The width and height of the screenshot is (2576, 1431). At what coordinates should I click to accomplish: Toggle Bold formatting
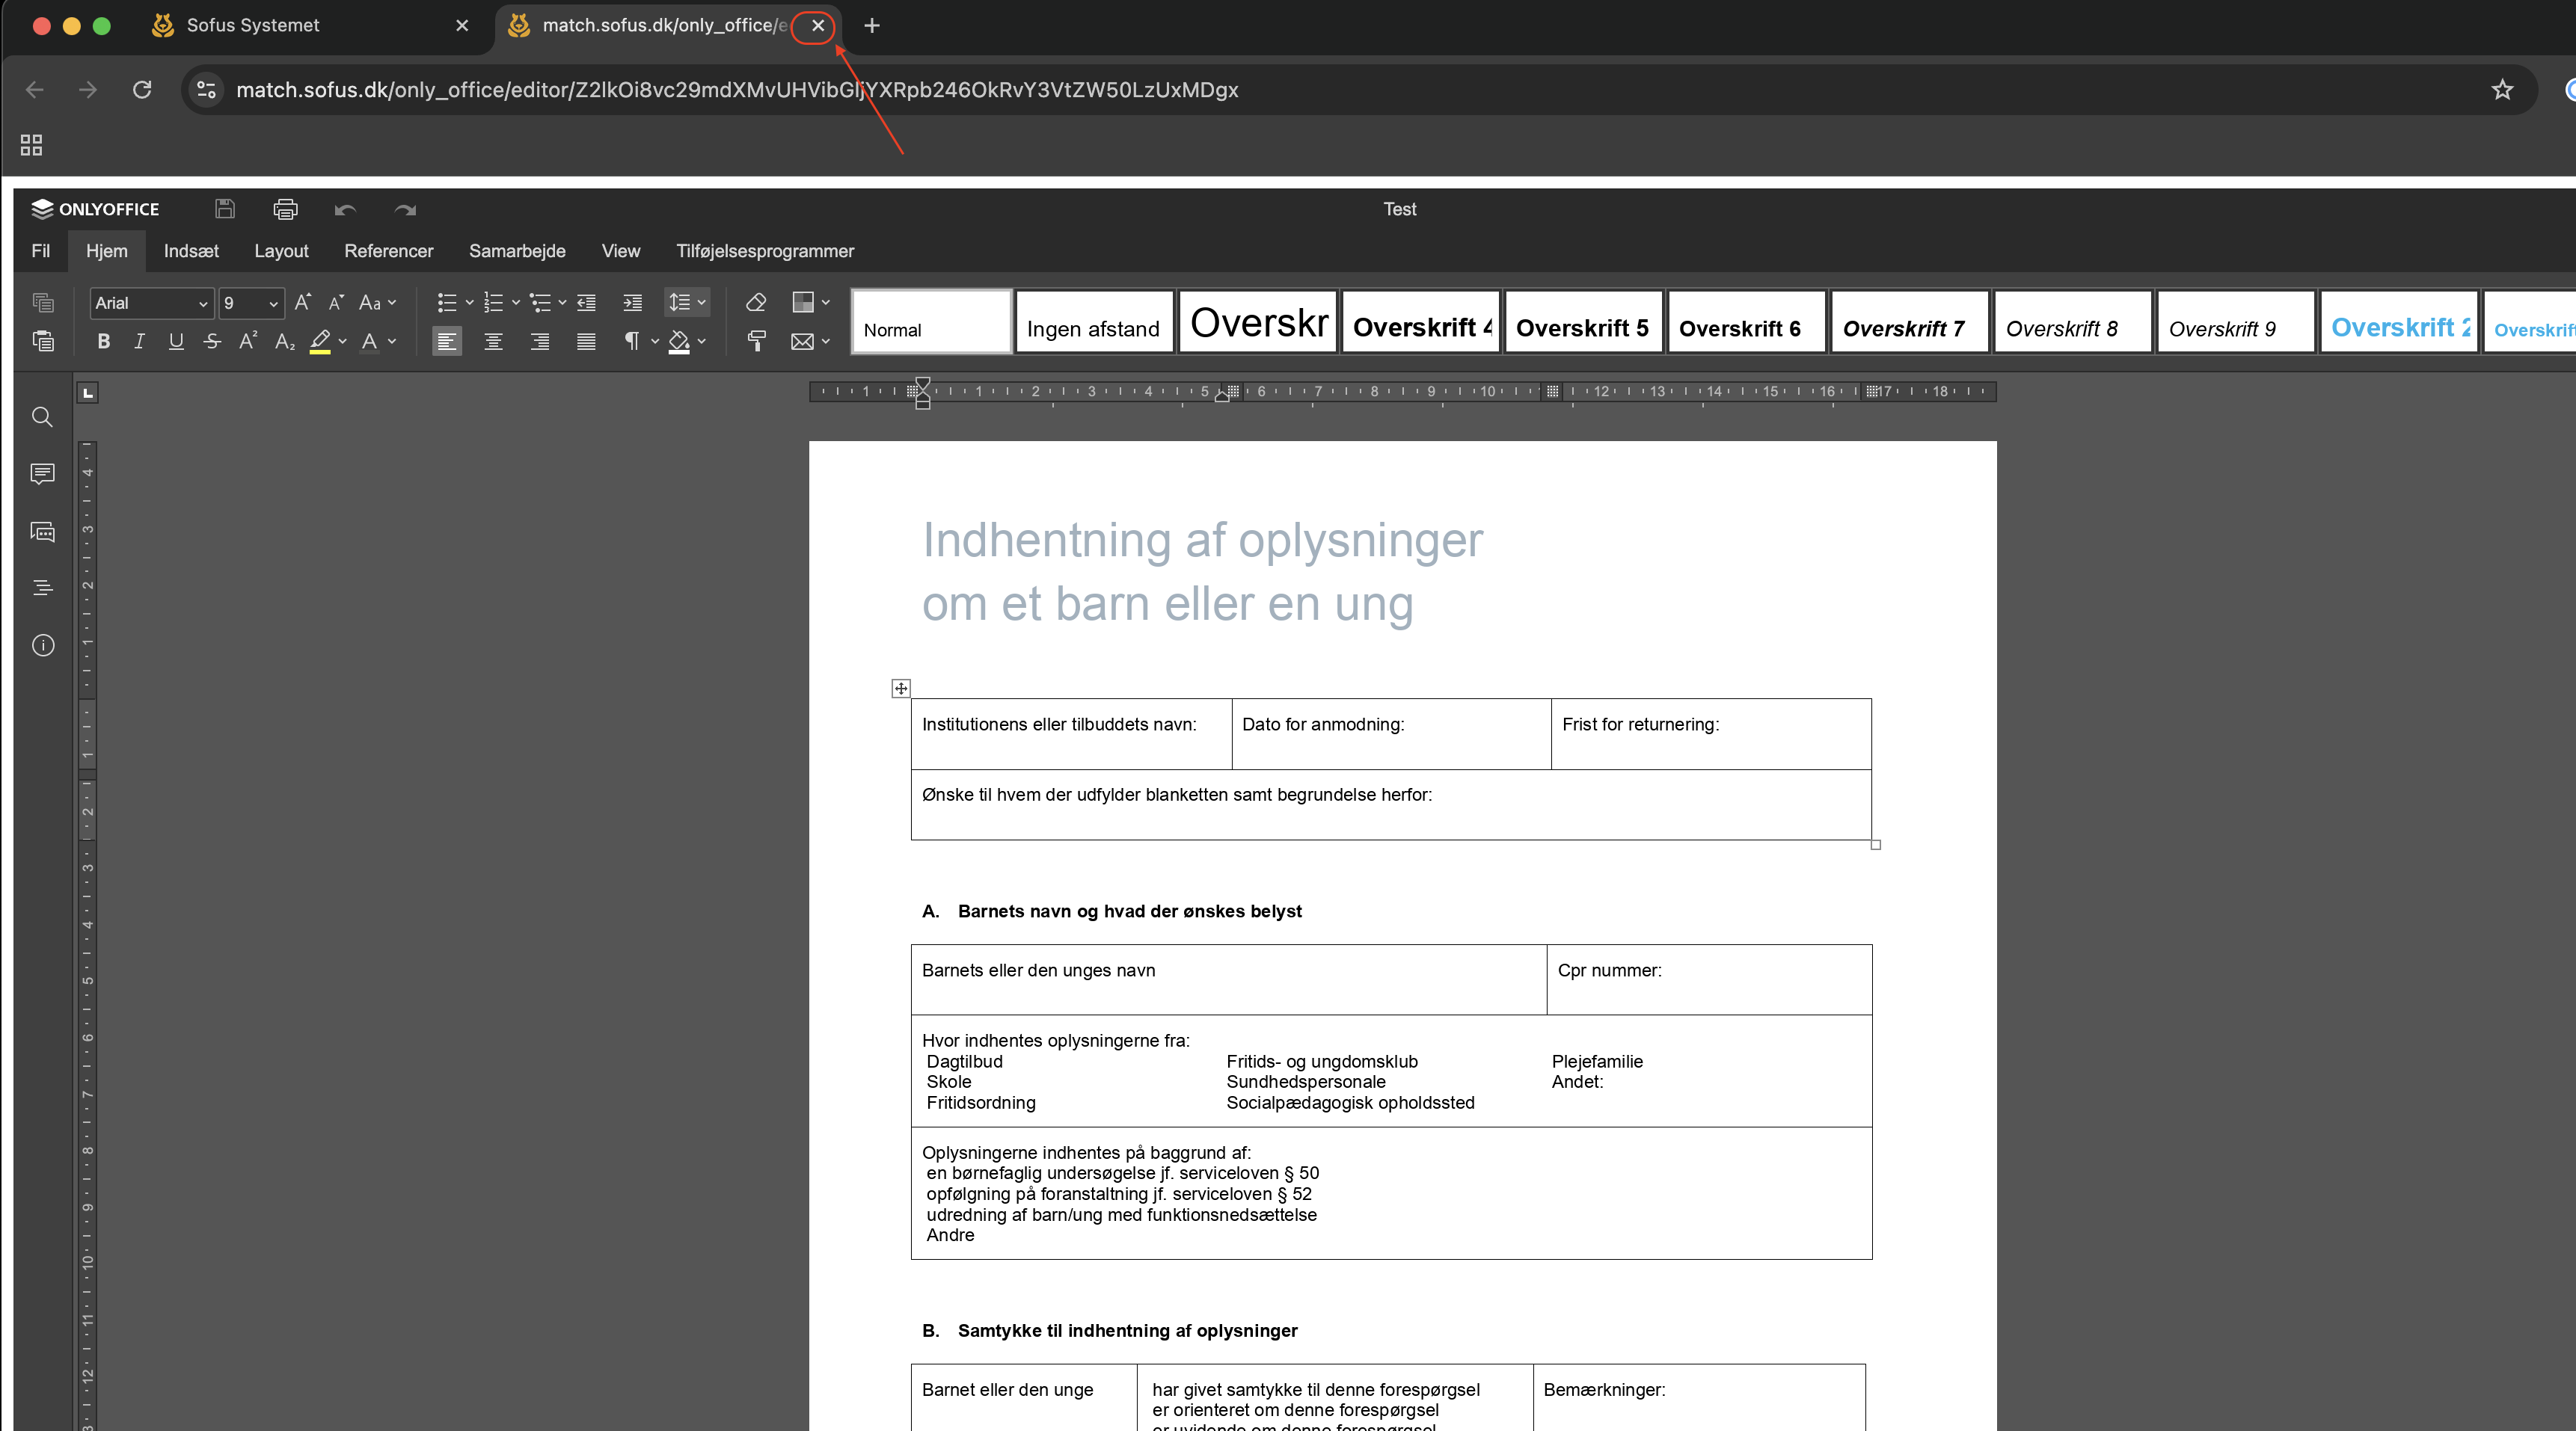point(103,342)
